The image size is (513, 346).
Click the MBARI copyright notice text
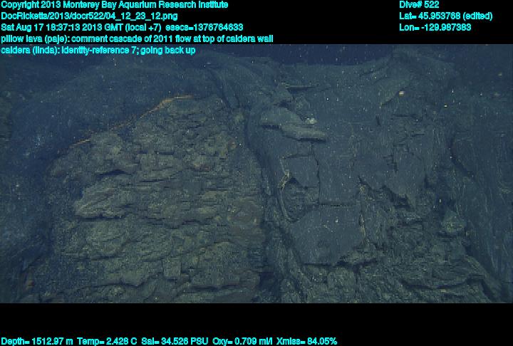(114, 4)
